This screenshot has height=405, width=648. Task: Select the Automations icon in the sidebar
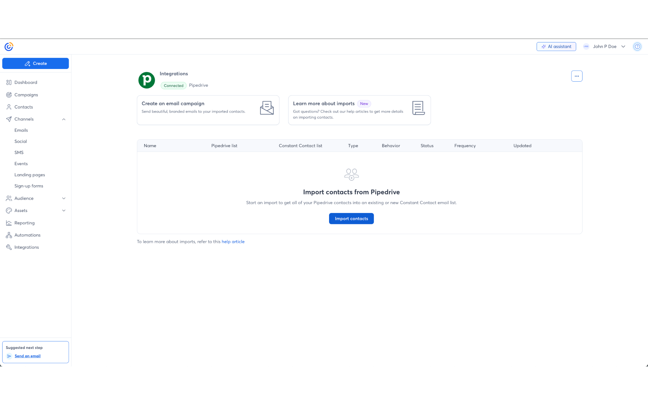pyautogui.click(x=9, y=235)
